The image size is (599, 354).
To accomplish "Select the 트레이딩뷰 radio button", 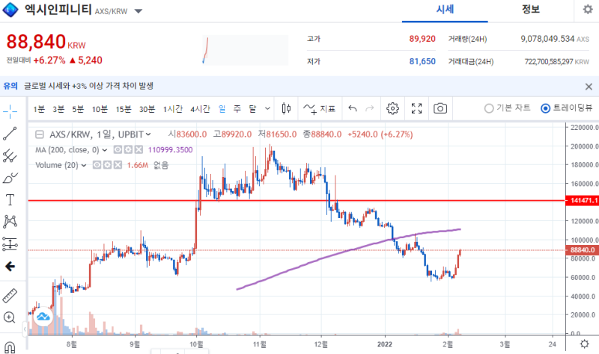I will (546, 108).
